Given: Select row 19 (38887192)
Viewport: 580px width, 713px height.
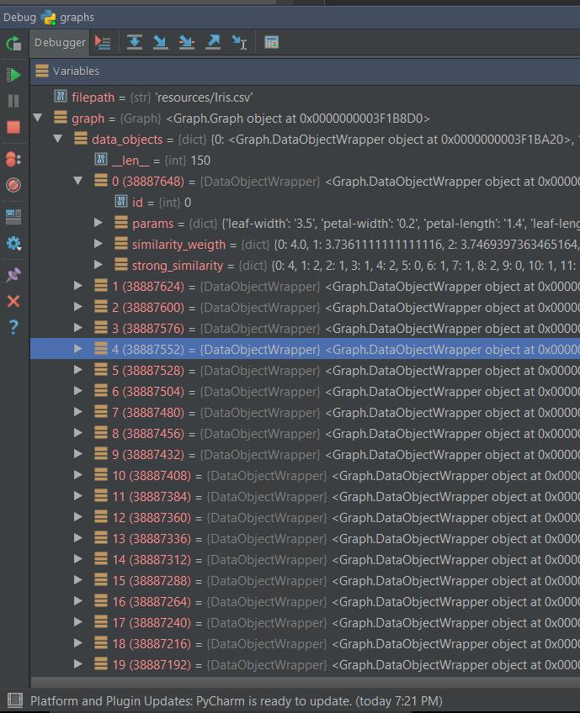Looking at the screenshot, I should click(305, 664).
